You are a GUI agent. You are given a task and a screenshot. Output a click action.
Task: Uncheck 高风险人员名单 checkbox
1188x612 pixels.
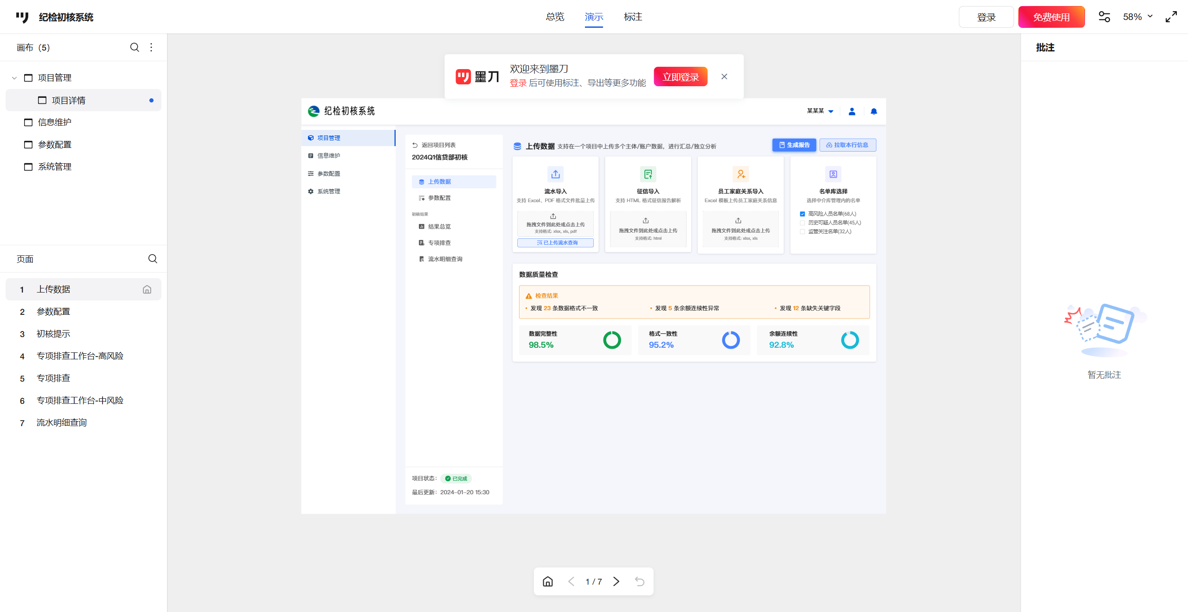803,214
